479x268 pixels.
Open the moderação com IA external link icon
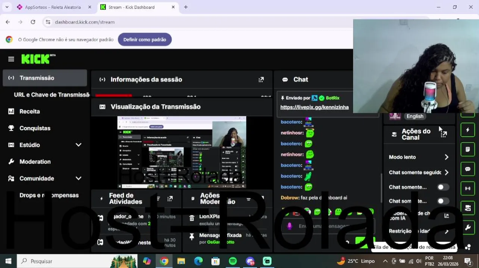(x=447, y=216)
